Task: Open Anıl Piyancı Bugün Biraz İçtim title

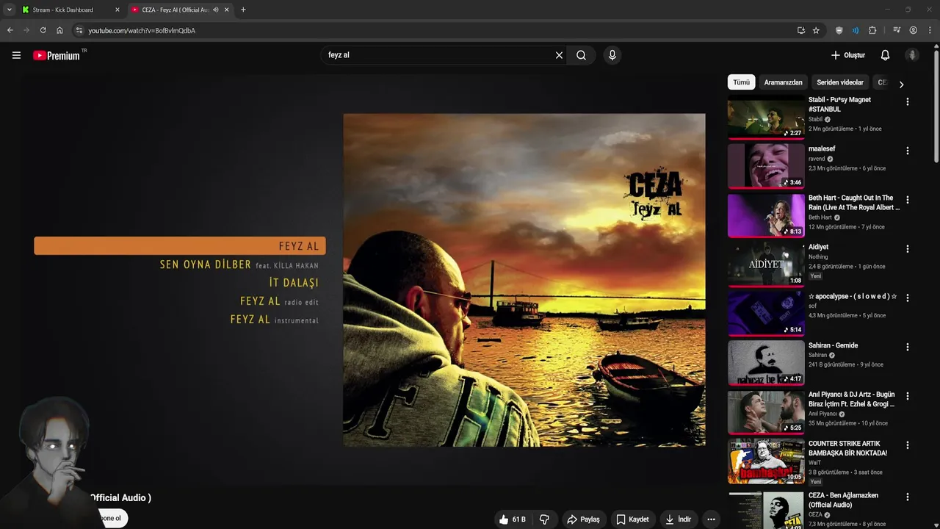Action: 852,400
